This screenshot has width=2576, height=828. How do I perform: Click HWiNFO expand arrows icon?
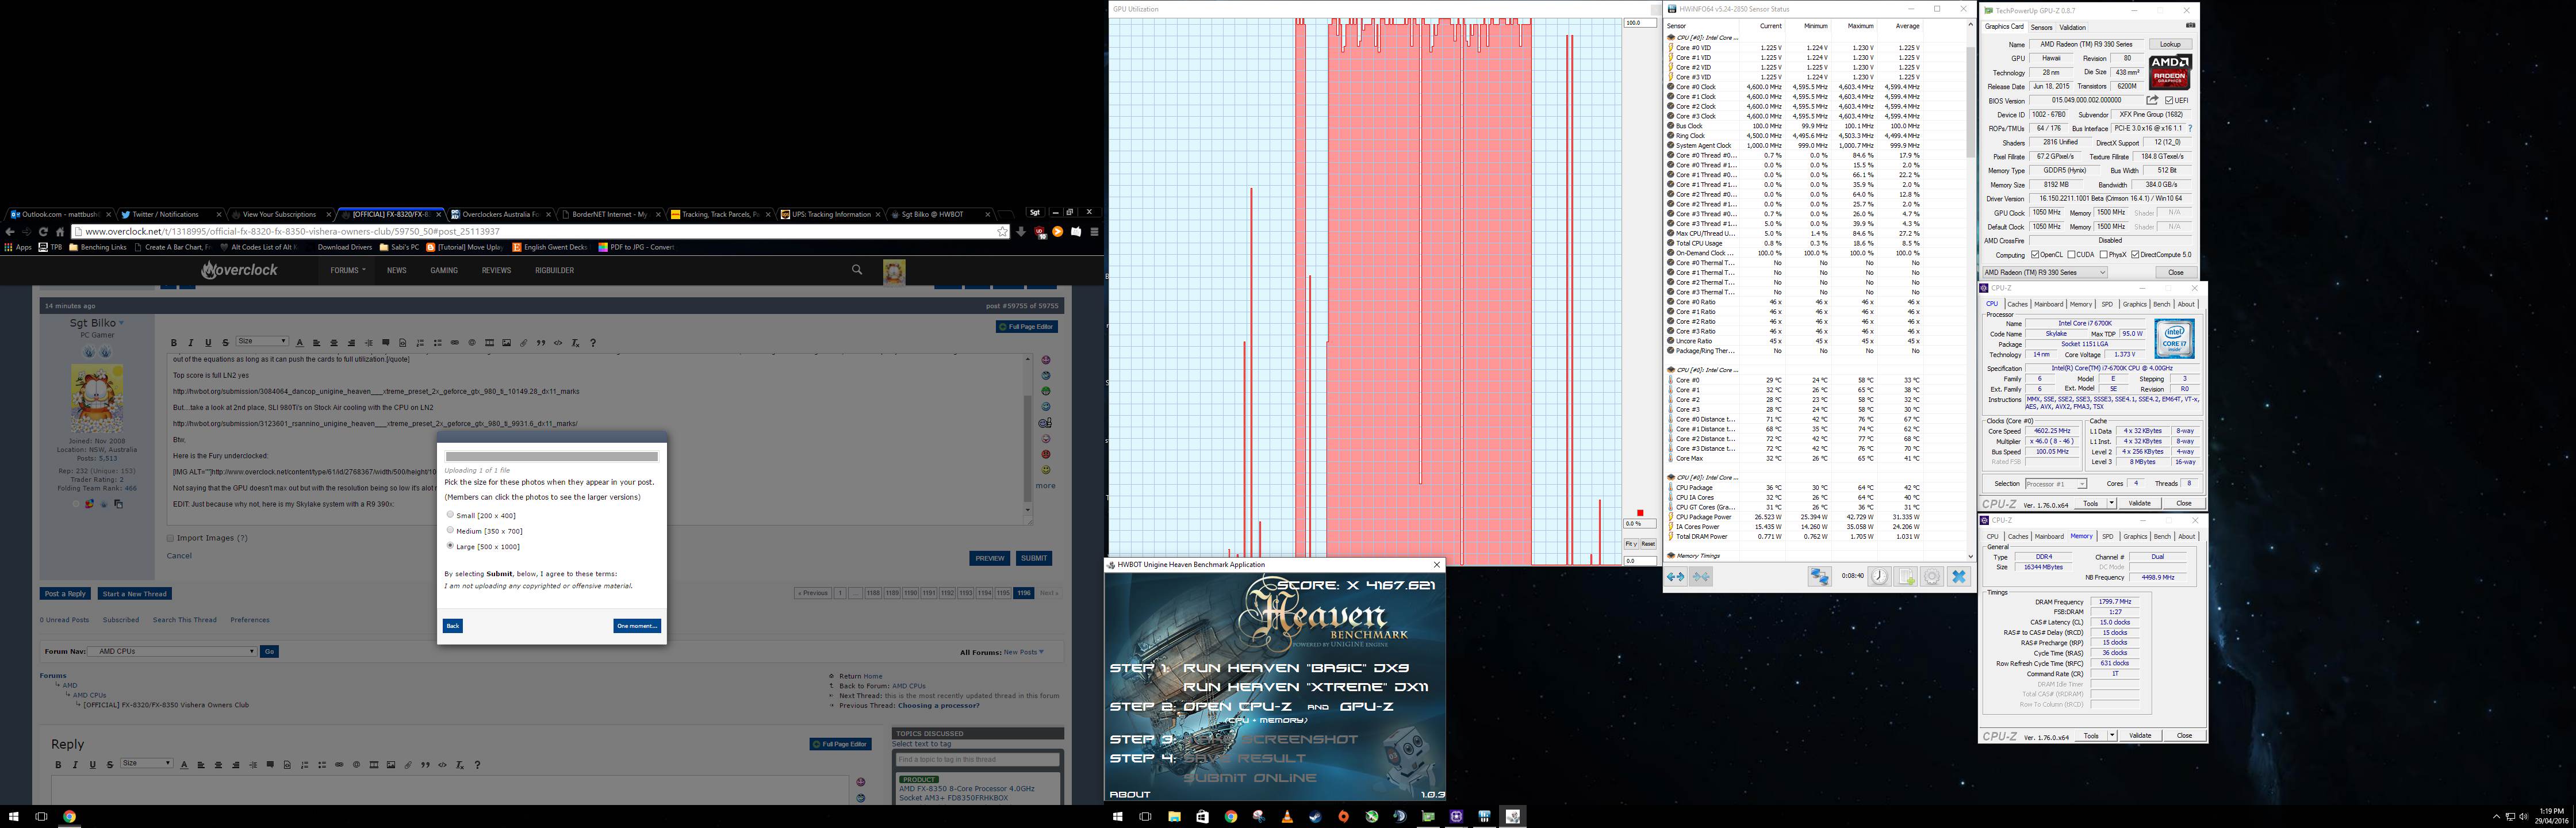(x=1675, y=576)
